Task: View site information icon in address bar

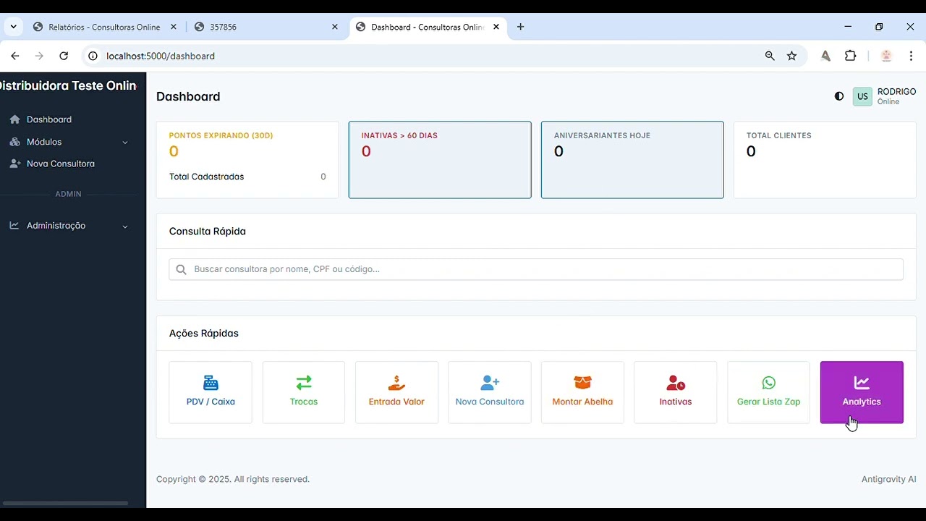Action: (92, 56)
